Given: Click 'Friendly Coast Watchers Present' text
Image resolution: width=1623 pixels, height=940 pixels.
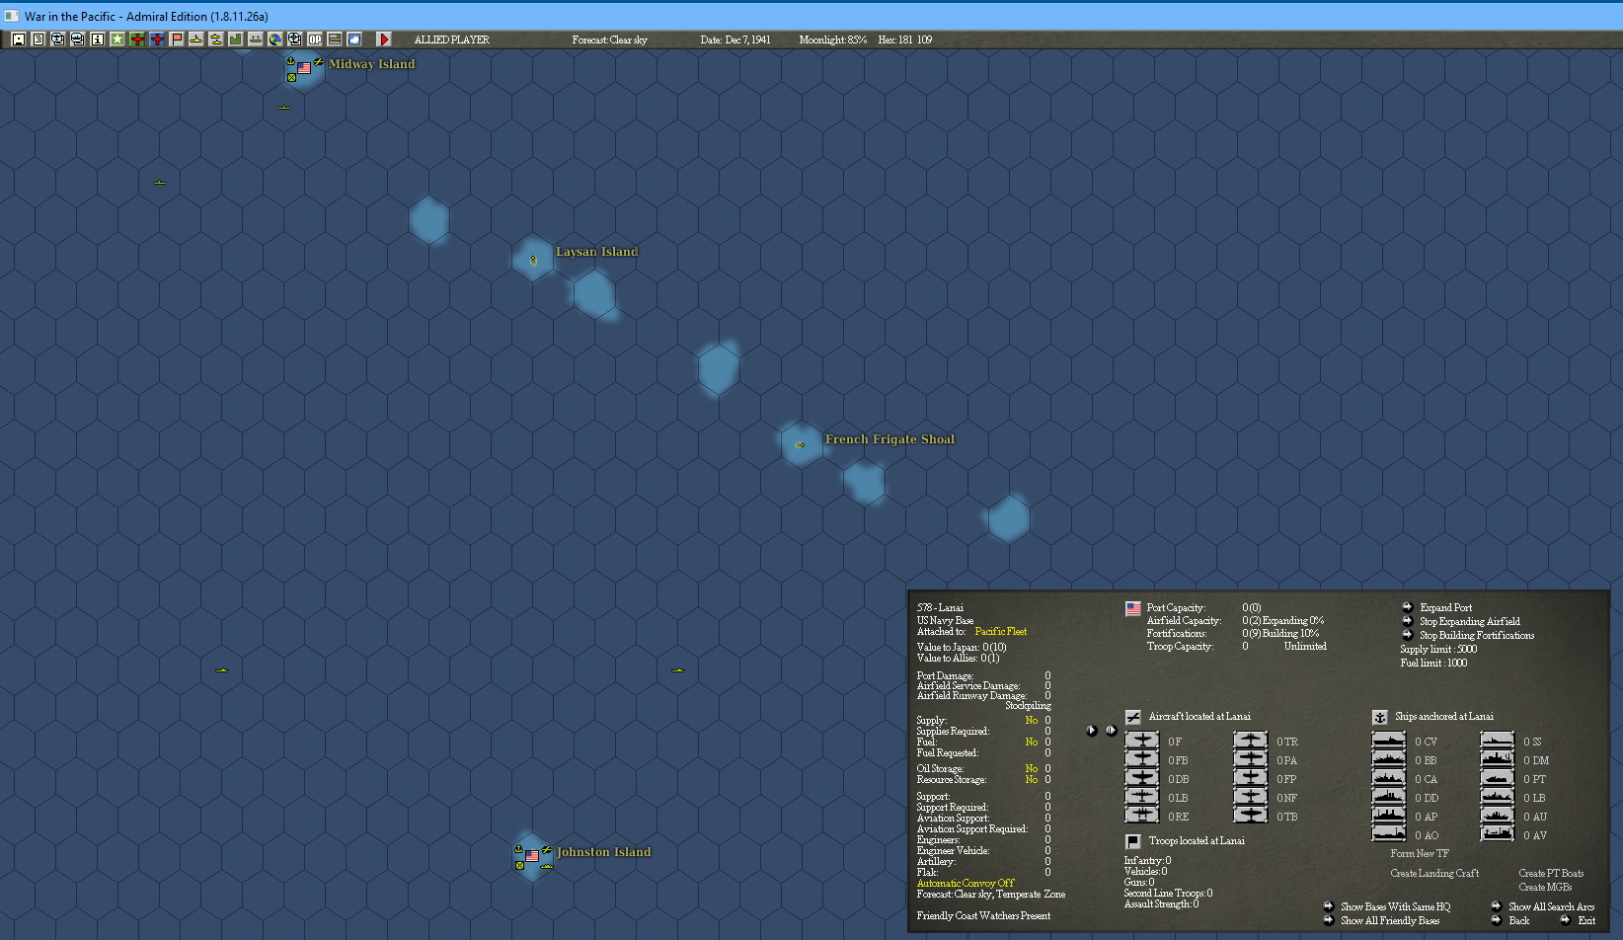Looking at the screenshot, I should tap(983, 915).
